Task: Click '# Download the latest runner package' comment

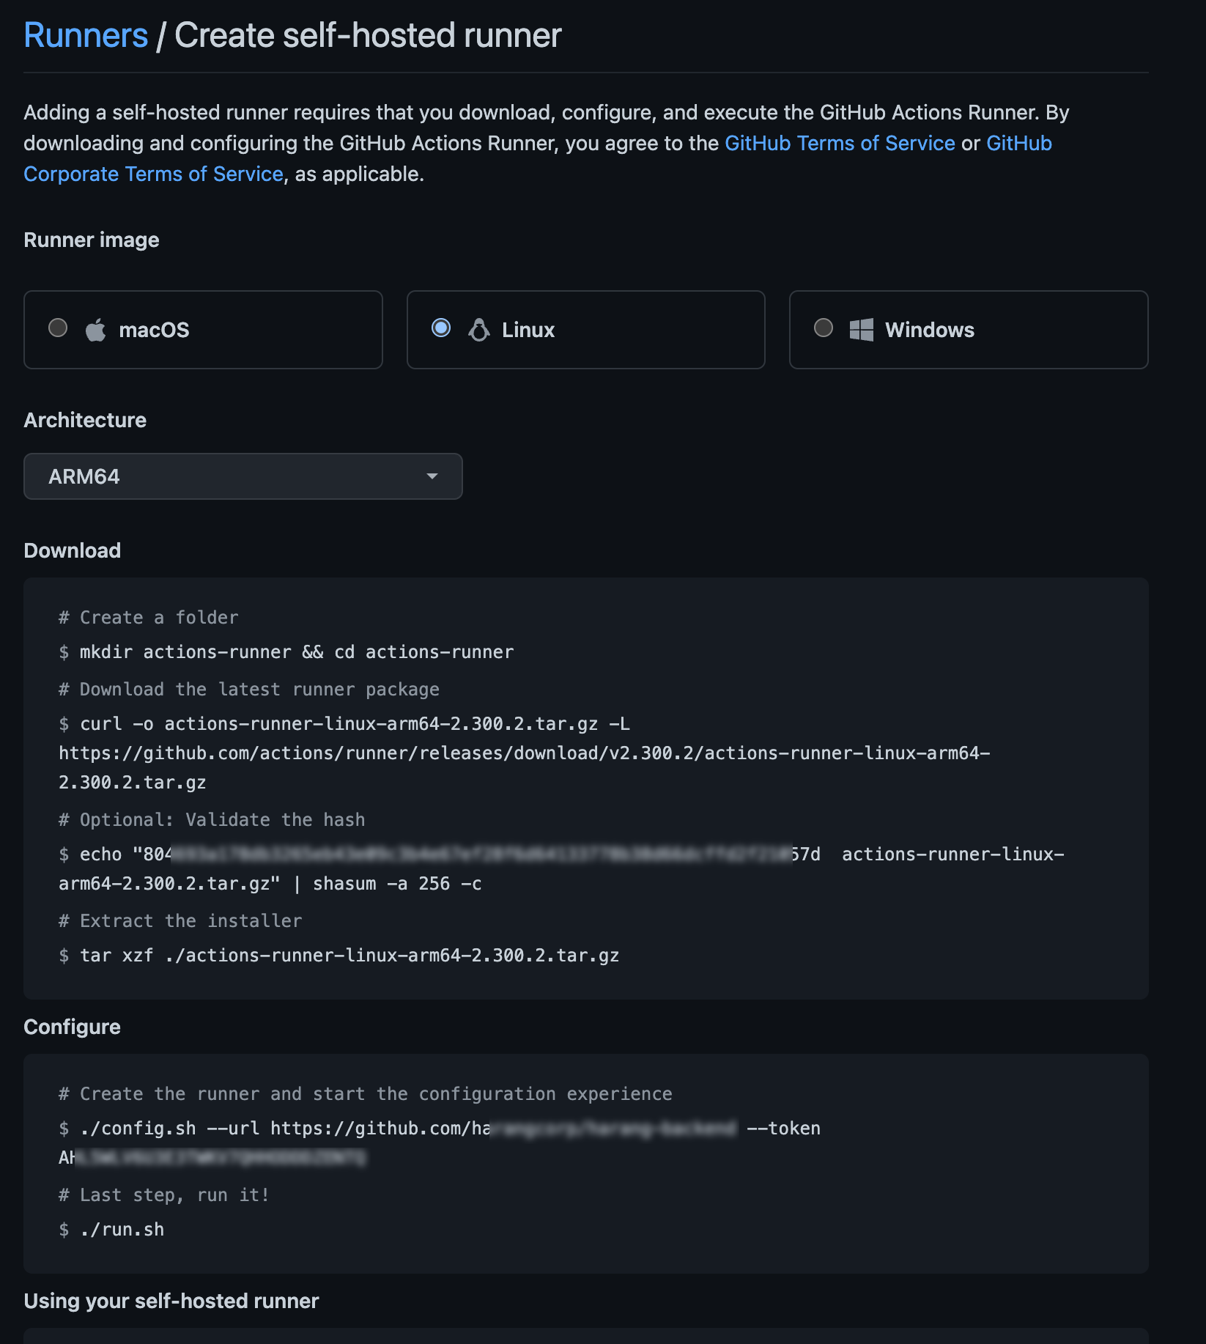Action: [x=249, y=690]
